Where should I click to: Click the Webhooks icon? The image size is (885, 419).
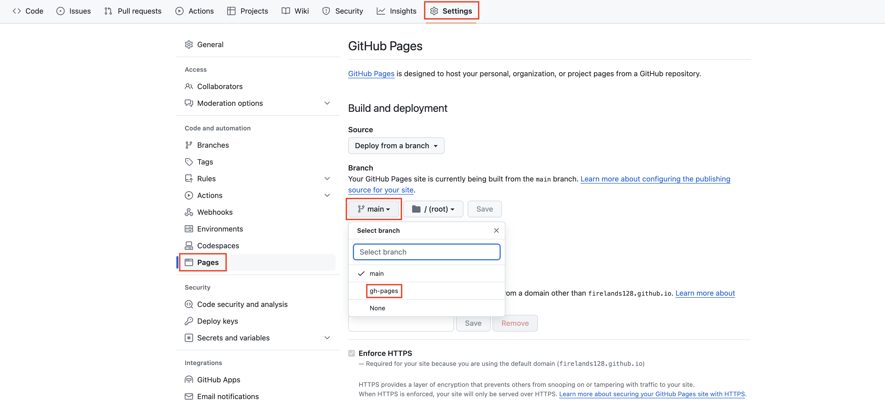pos(189,213)
